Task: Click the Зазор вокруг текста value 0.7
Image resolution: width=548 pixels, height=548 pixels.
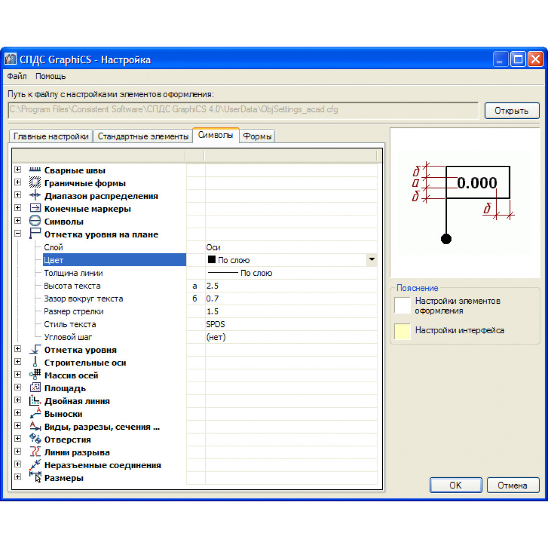Action: [212, 299]
